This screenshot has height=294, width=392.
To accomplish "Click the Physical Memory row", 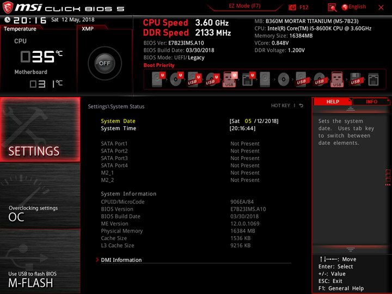I will point(178,231).
